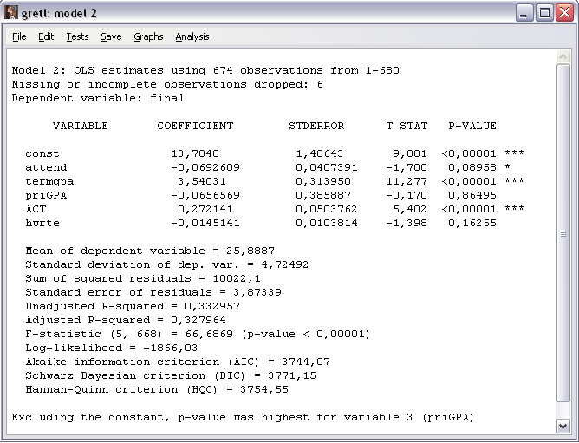The image size is (579, 443).
Task: Click the 'const' variable row label
Action: tap(42, 153)
